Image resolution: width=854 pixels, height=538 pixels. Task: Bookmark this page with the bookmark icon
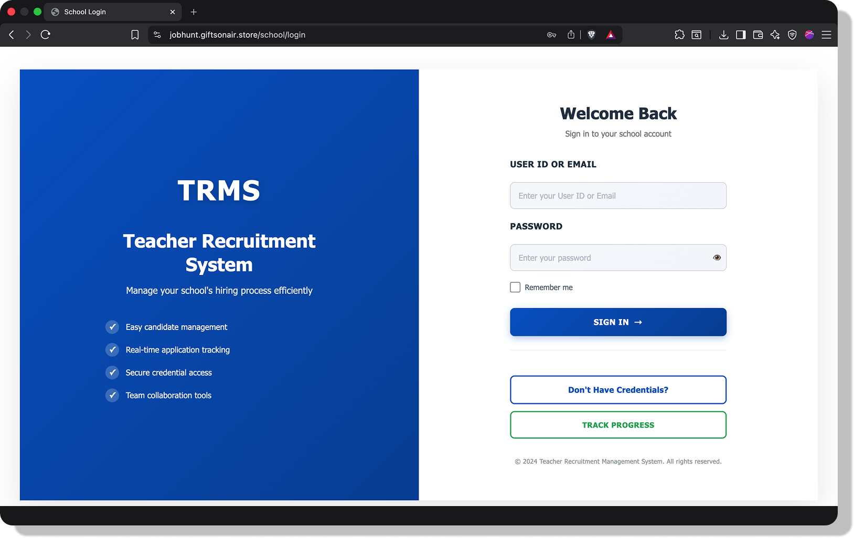(x=135, y=35)
